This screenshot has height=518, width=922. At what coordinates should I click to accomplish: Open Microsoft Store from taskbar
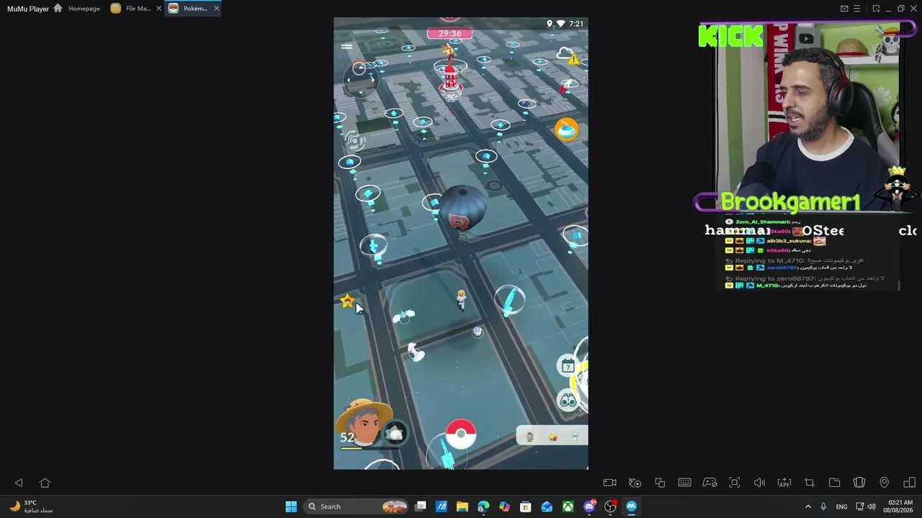526,506
